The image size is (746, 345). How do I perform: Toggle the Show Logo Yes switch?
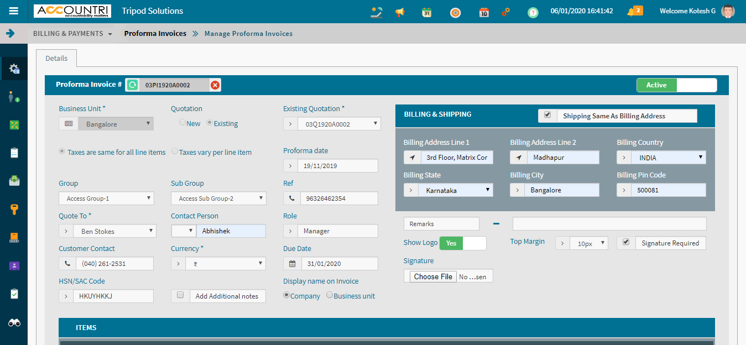point(463,243)
